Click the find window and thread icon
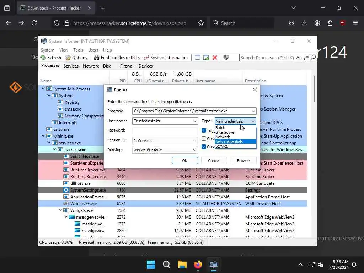This screenshot has width=364, height=273. coord(206,58)
